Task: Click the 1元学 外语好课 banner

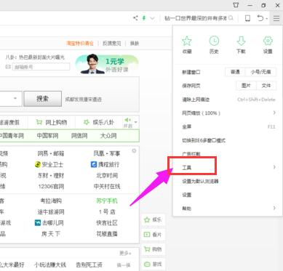Action: [107, 64]
